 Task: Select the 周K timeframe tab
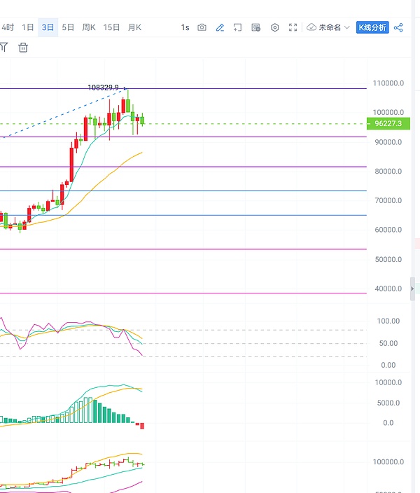coord(89,27)
